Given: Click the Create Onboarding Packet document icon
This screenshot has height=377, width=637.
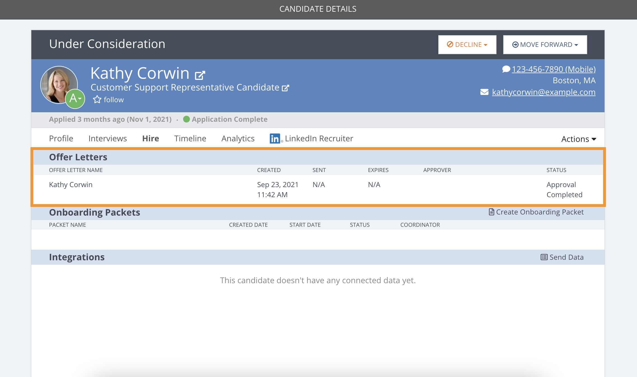Looking at the screenshot, I should [x=491, y=212].
